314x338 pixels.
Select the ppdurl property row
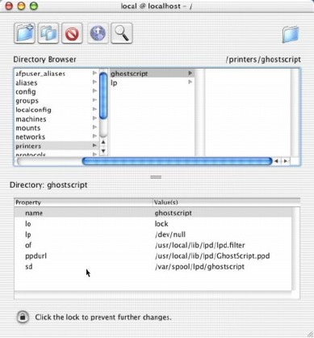click(x=153, y=256)
